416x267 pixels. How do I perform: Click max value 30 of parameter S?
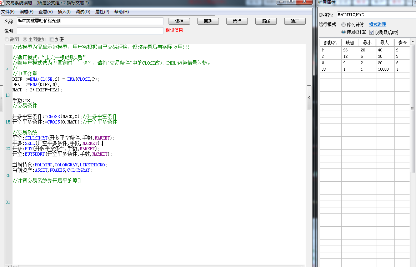click(x=385, y=56)
